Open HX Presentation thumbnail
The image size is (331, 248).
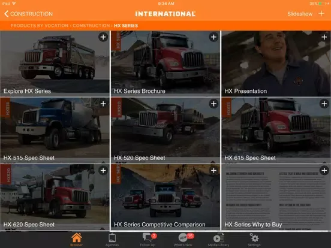[x=276, y=63]
